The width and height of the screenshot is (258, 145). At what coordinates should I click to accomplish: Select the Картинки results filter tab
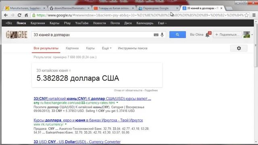click(72, 48)
